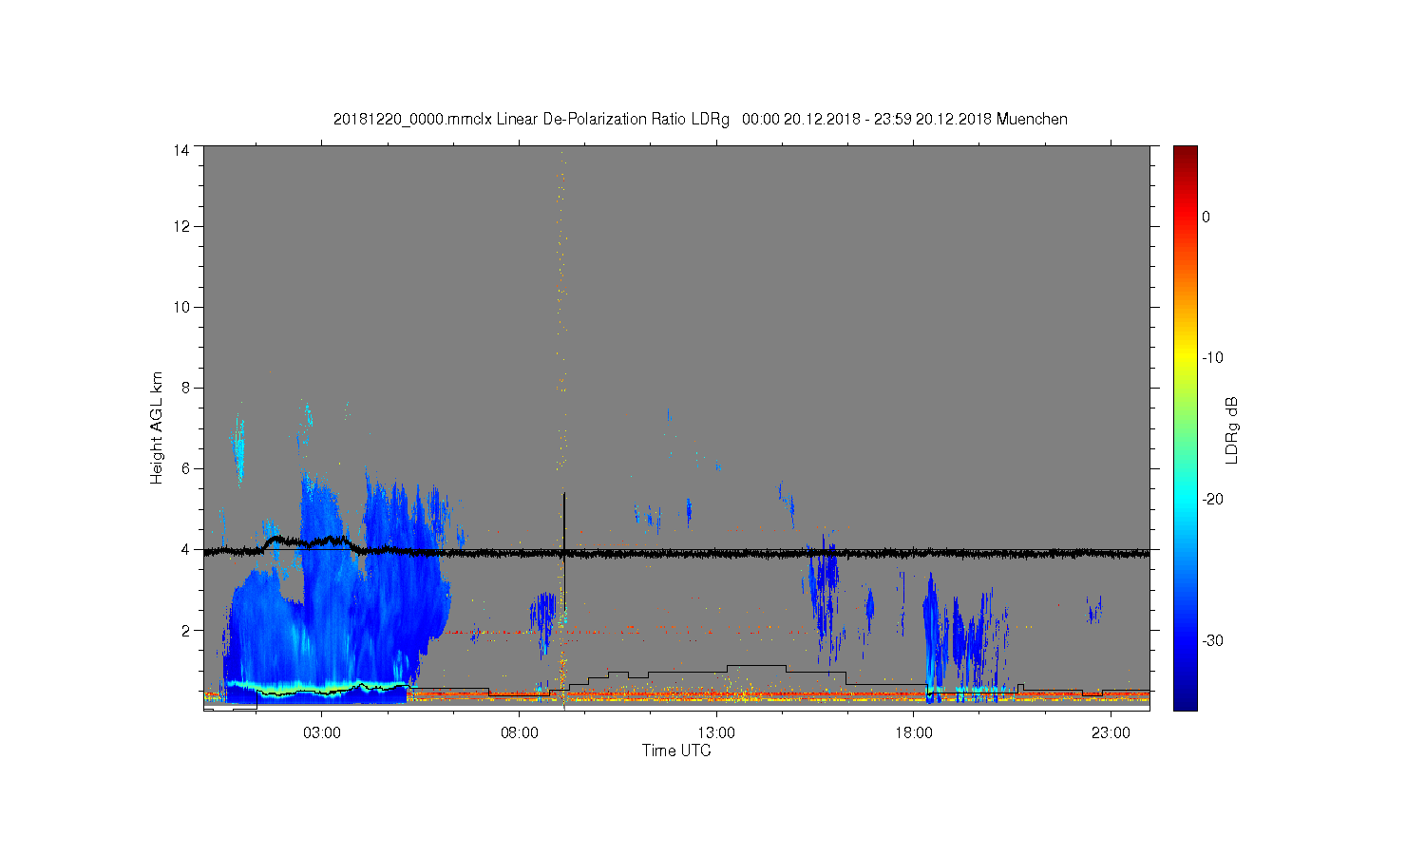
Task: Click the 03:00 time tick label
Action: click(x=322, y=733)
